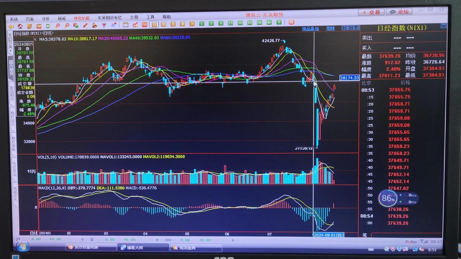Click the left-arrow chart layout icon
The image size is (461, 259).
tap(344, 28)
